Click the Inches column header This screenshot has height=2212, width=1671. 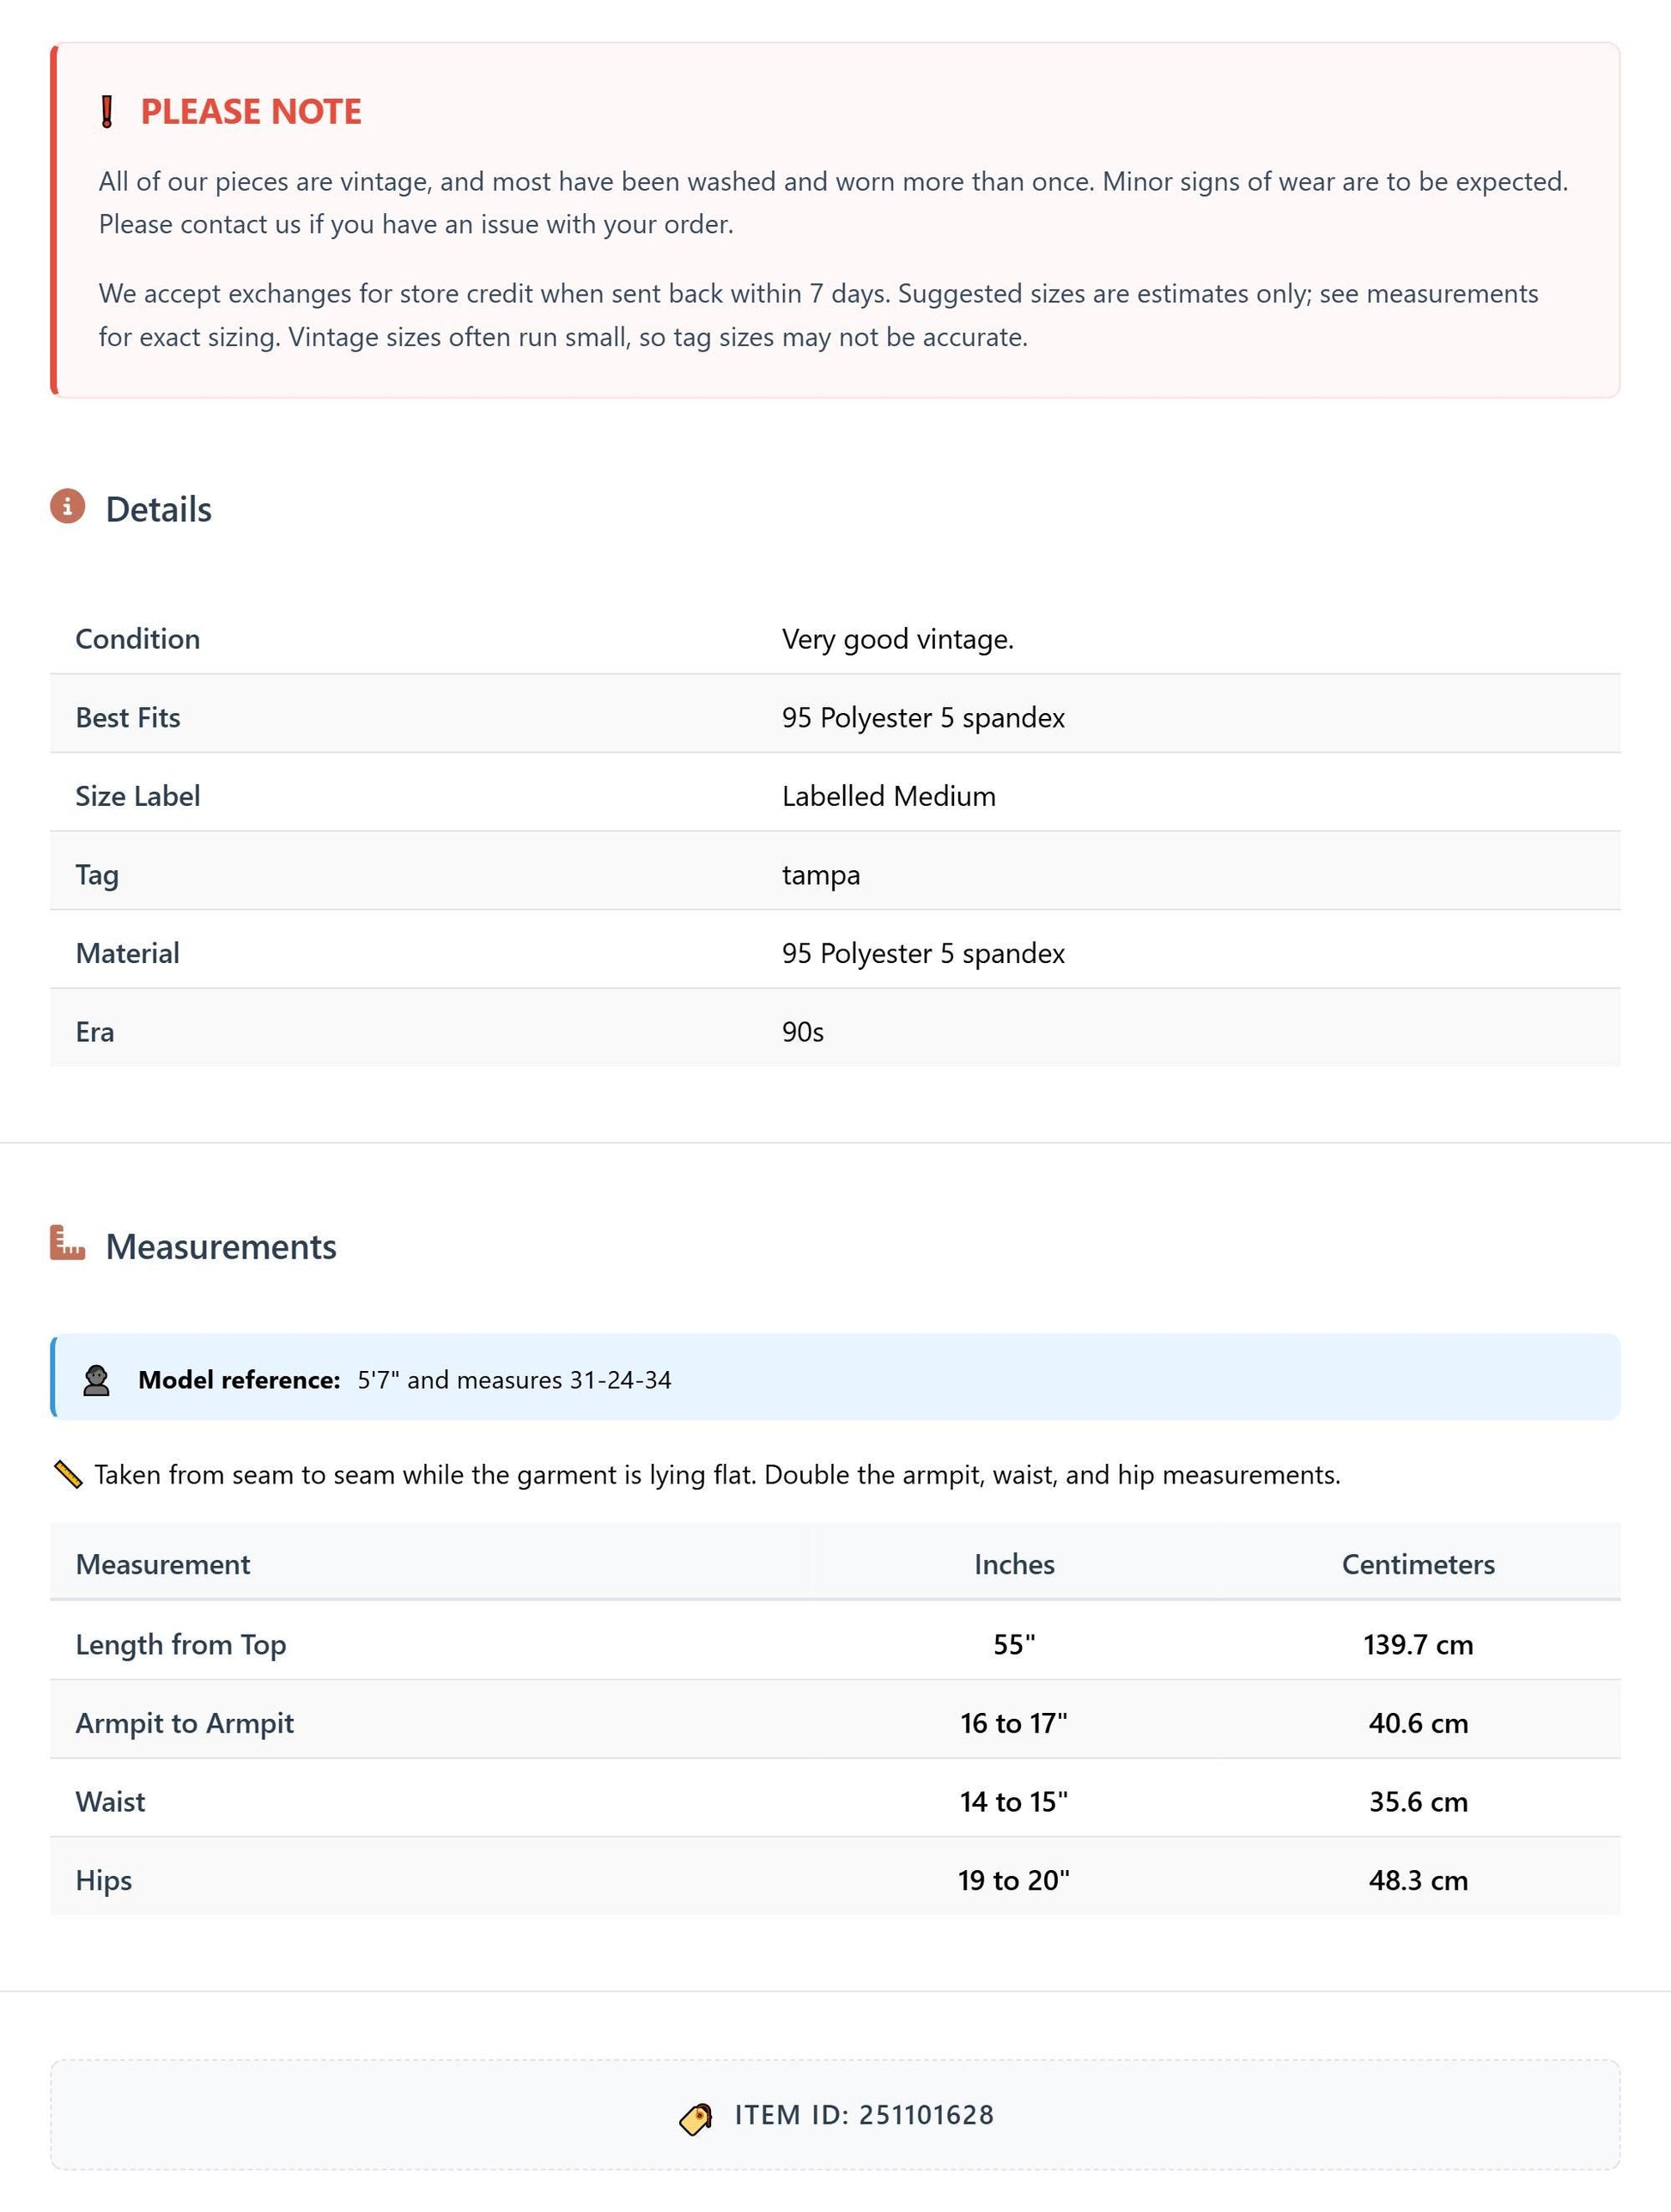point(1014,1564)
